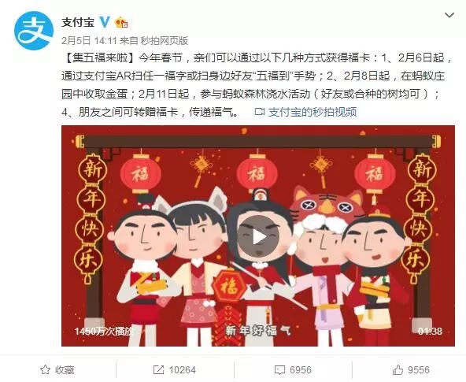Click the 9556 likes count
466x382 pixels.
[419, 370]
